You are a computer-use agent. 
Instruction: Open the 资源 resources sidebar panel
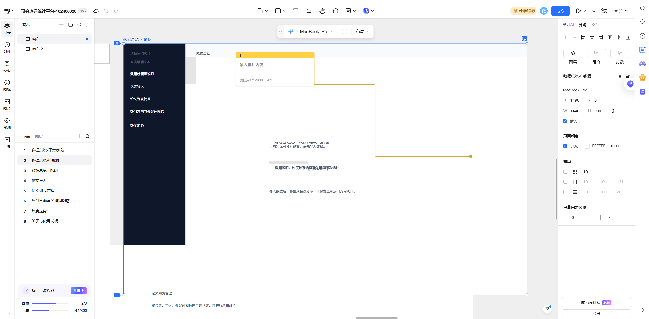point(7,124)
